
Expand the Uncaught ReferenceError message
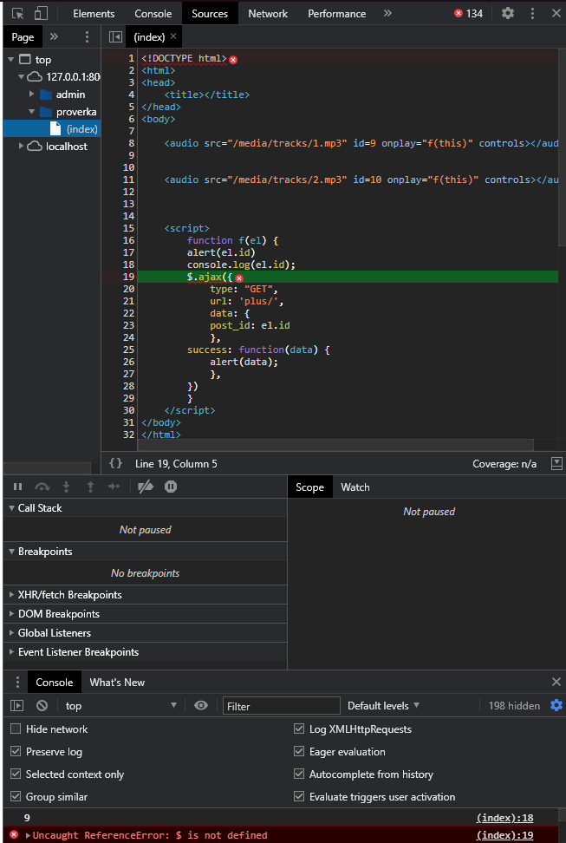click(x=28, y=835)
